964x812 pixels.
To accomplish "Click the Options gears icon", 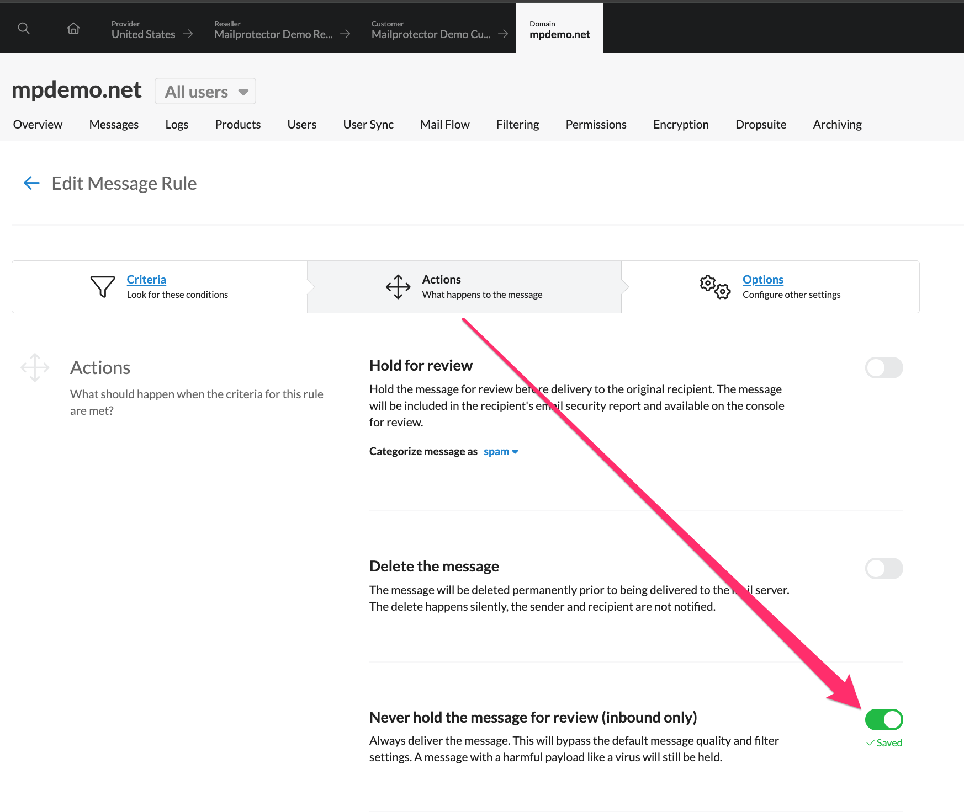I will click(x=715, y=287).
